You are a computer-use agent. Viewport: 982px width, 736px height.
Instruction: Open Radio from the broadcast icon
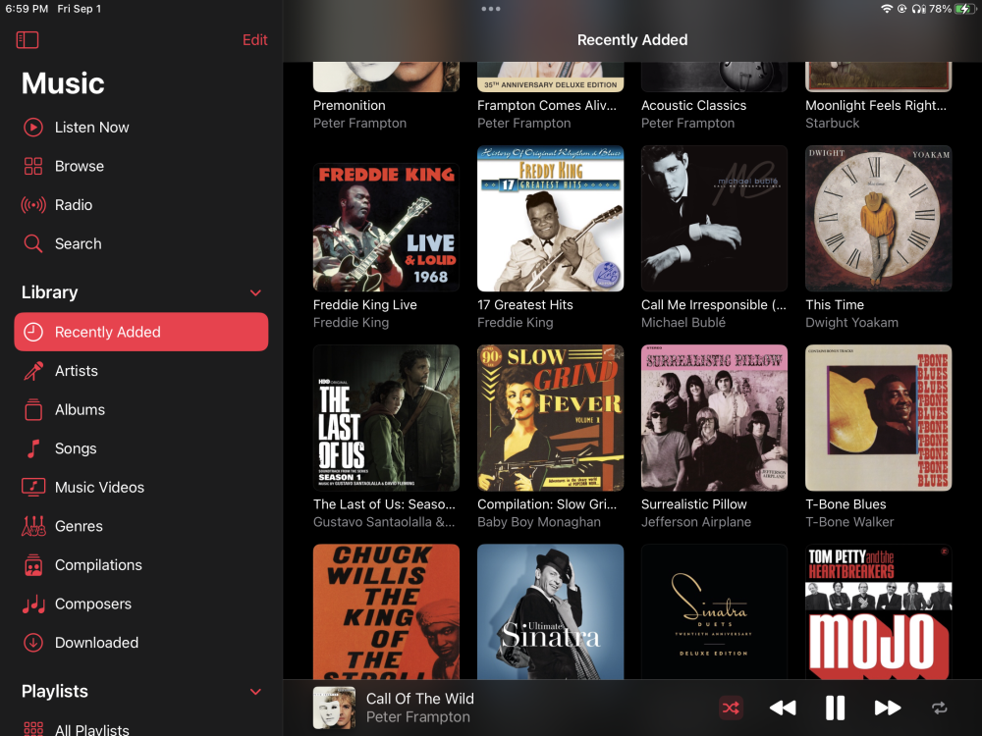[x=33, y=205]
